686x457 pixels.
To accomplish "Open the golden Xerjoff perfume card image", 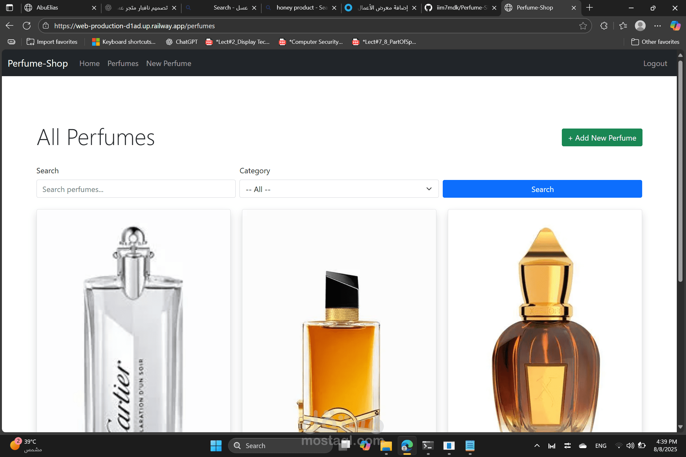I will point(545,321).
